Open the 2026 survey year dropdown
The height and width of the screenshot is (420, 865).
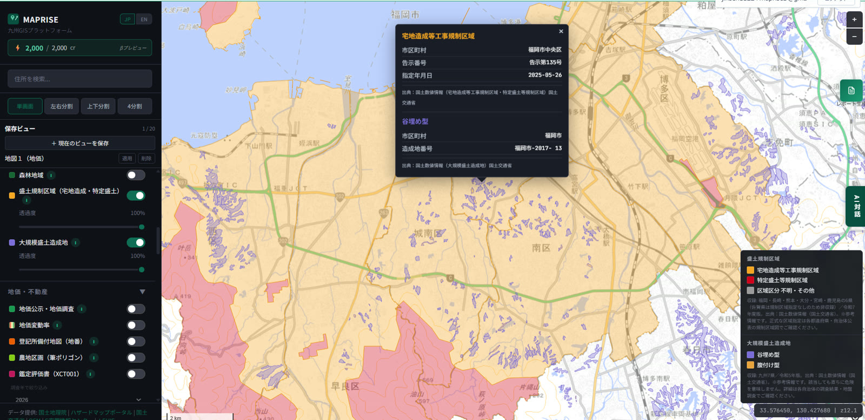click(78, 400)
